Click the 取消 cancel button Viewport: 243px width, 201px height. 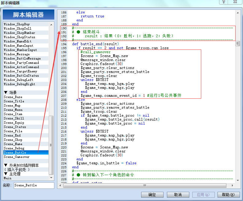(178, 195)
